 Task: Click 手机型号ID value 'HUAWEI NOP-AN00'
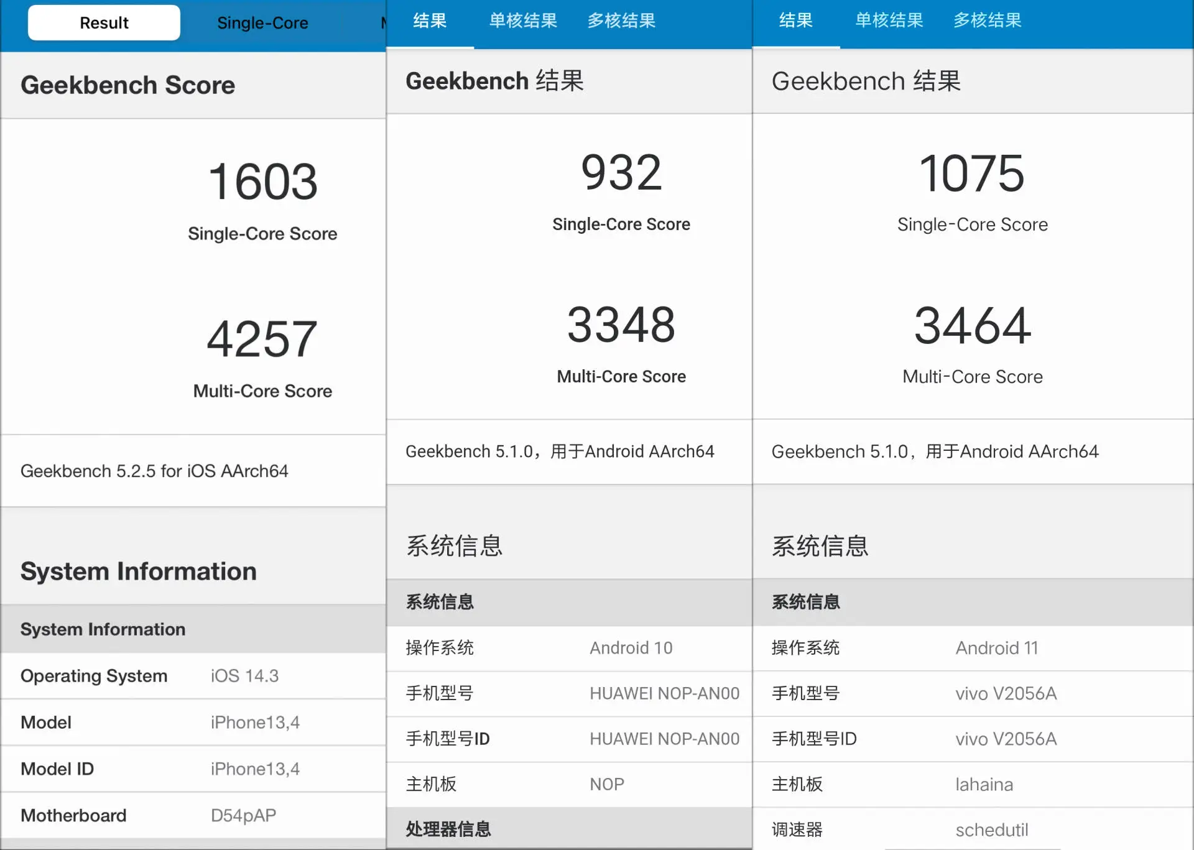click(664, 739)
